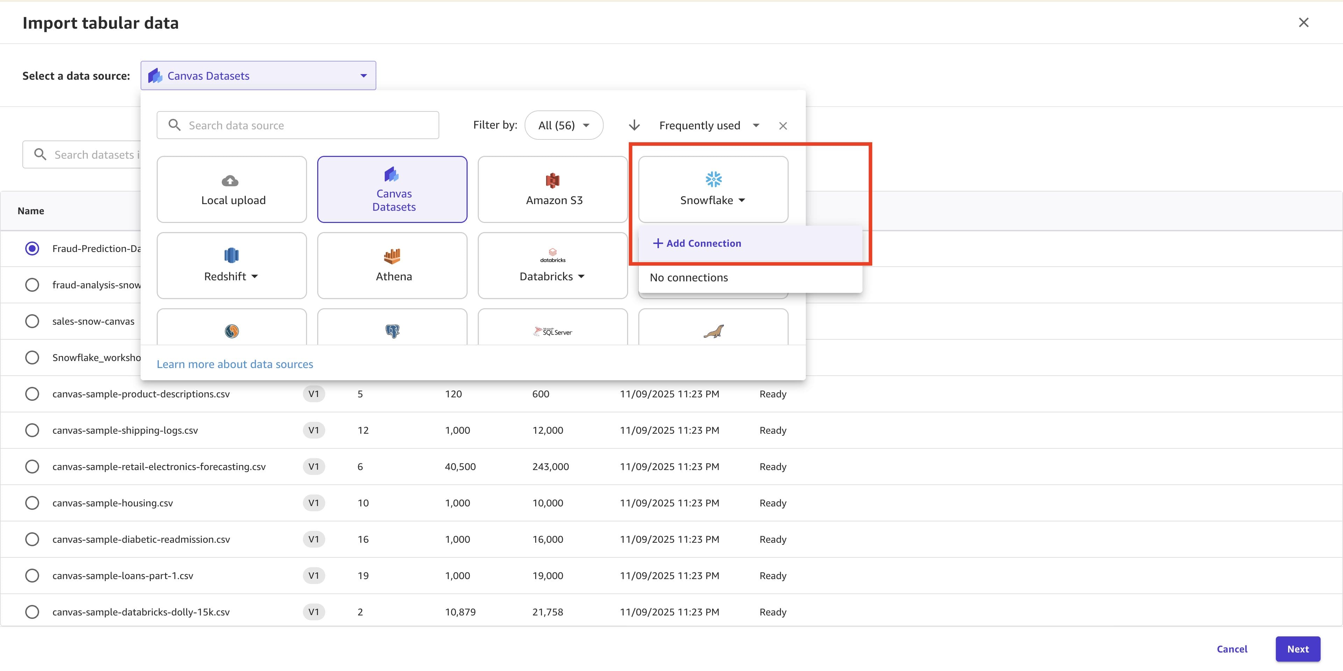Toggle the sort direction arrow

click(x=634, y=125)
